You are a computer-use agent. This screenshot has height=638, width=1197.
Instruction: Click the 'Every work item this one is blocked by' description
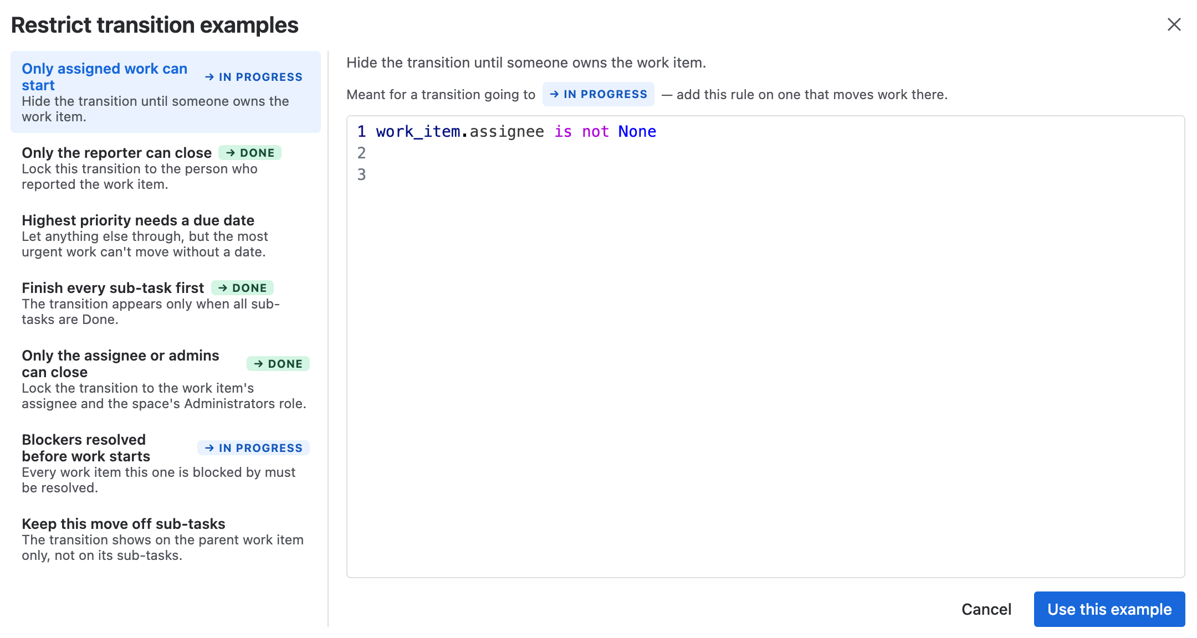point(158,480)
